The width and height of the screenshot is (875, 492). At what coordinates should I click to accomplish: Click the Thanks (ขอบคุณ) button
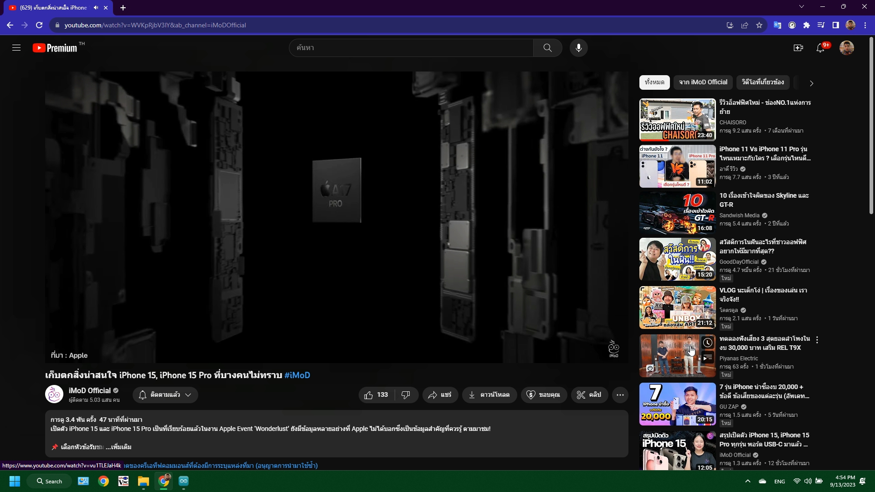tap(543, 395)
